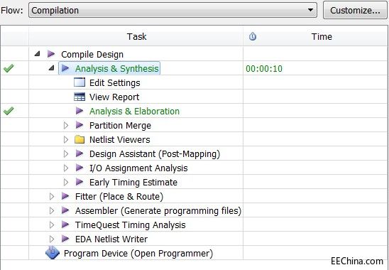Click the Time column header
The width and height of the screenshot is (389, 270).
click(x=322, y=36)
